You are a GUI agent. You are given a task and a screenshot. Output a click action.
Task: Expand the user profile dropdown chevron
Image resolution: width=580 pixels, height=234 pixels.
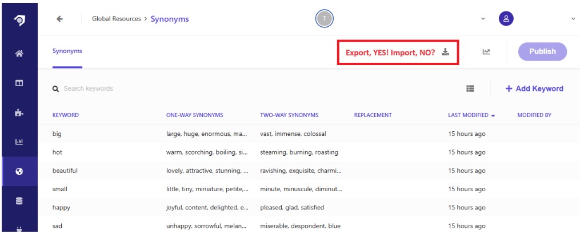click(573, 19)
